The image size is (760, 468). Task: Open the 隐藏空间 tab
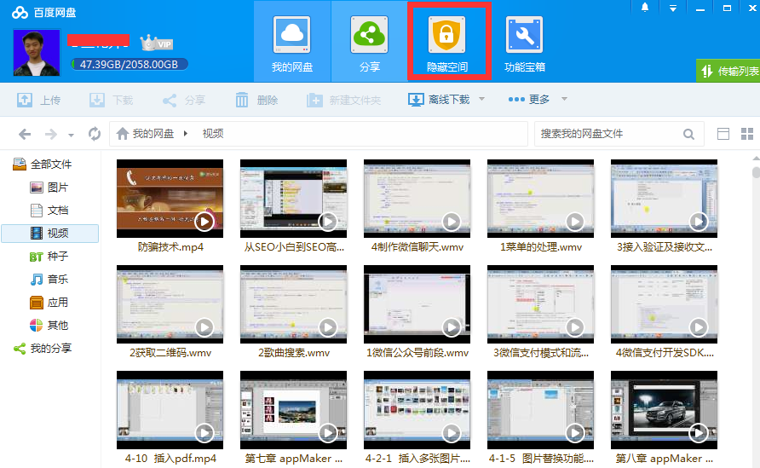point(447,42)
